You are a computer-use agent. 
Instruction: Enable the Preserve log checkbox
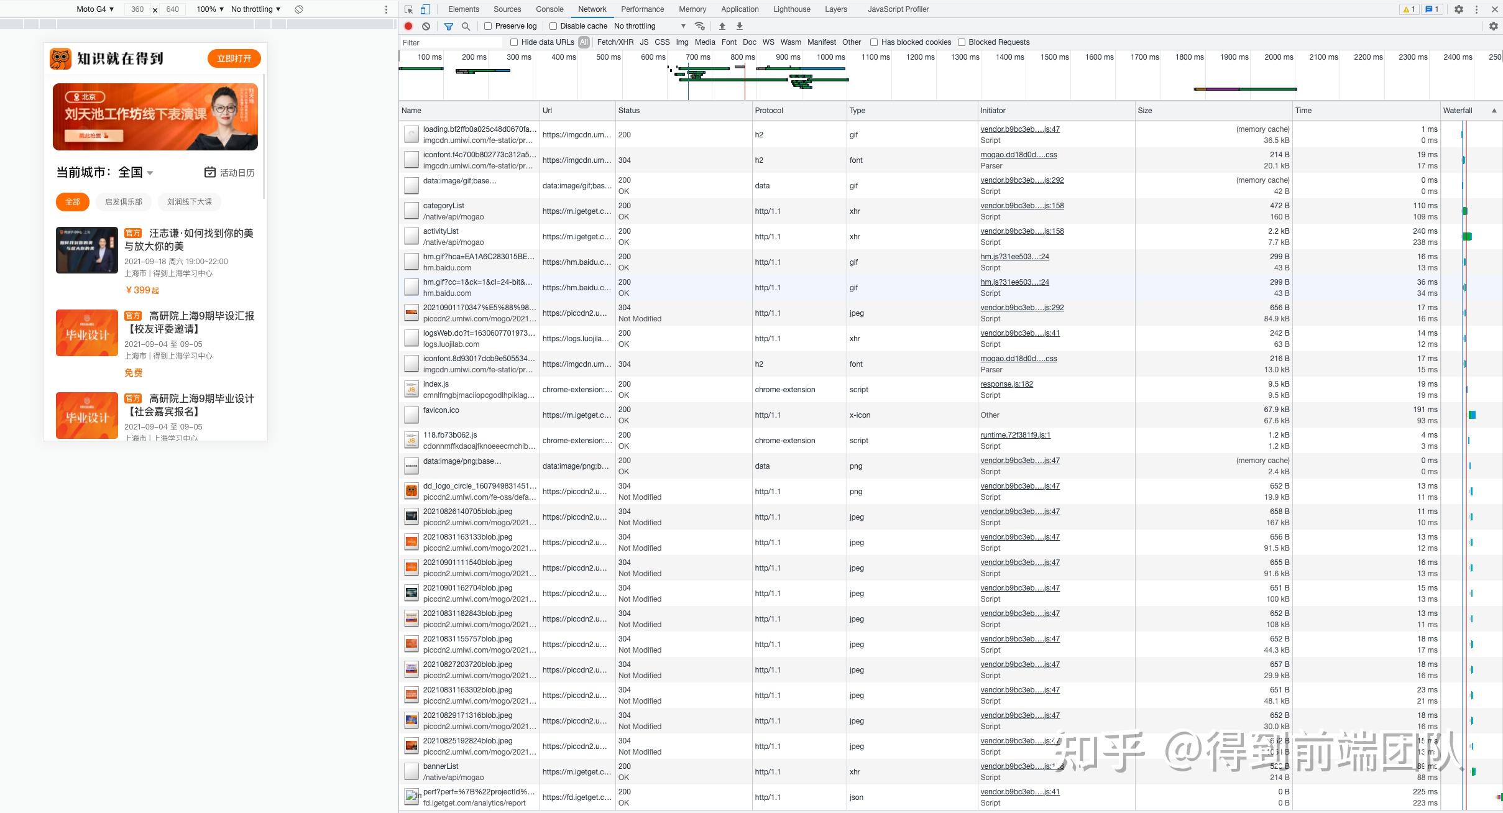pos(487,26)
